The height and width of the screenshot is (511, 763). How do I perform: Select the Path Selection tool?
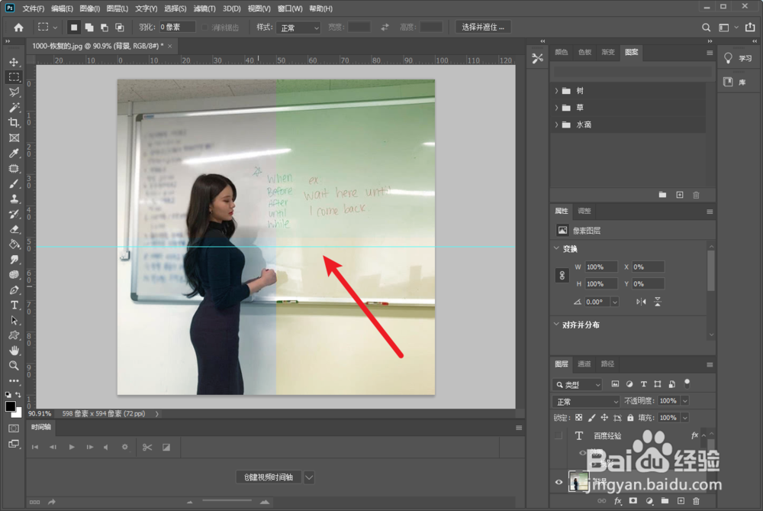tap(14, 320)
